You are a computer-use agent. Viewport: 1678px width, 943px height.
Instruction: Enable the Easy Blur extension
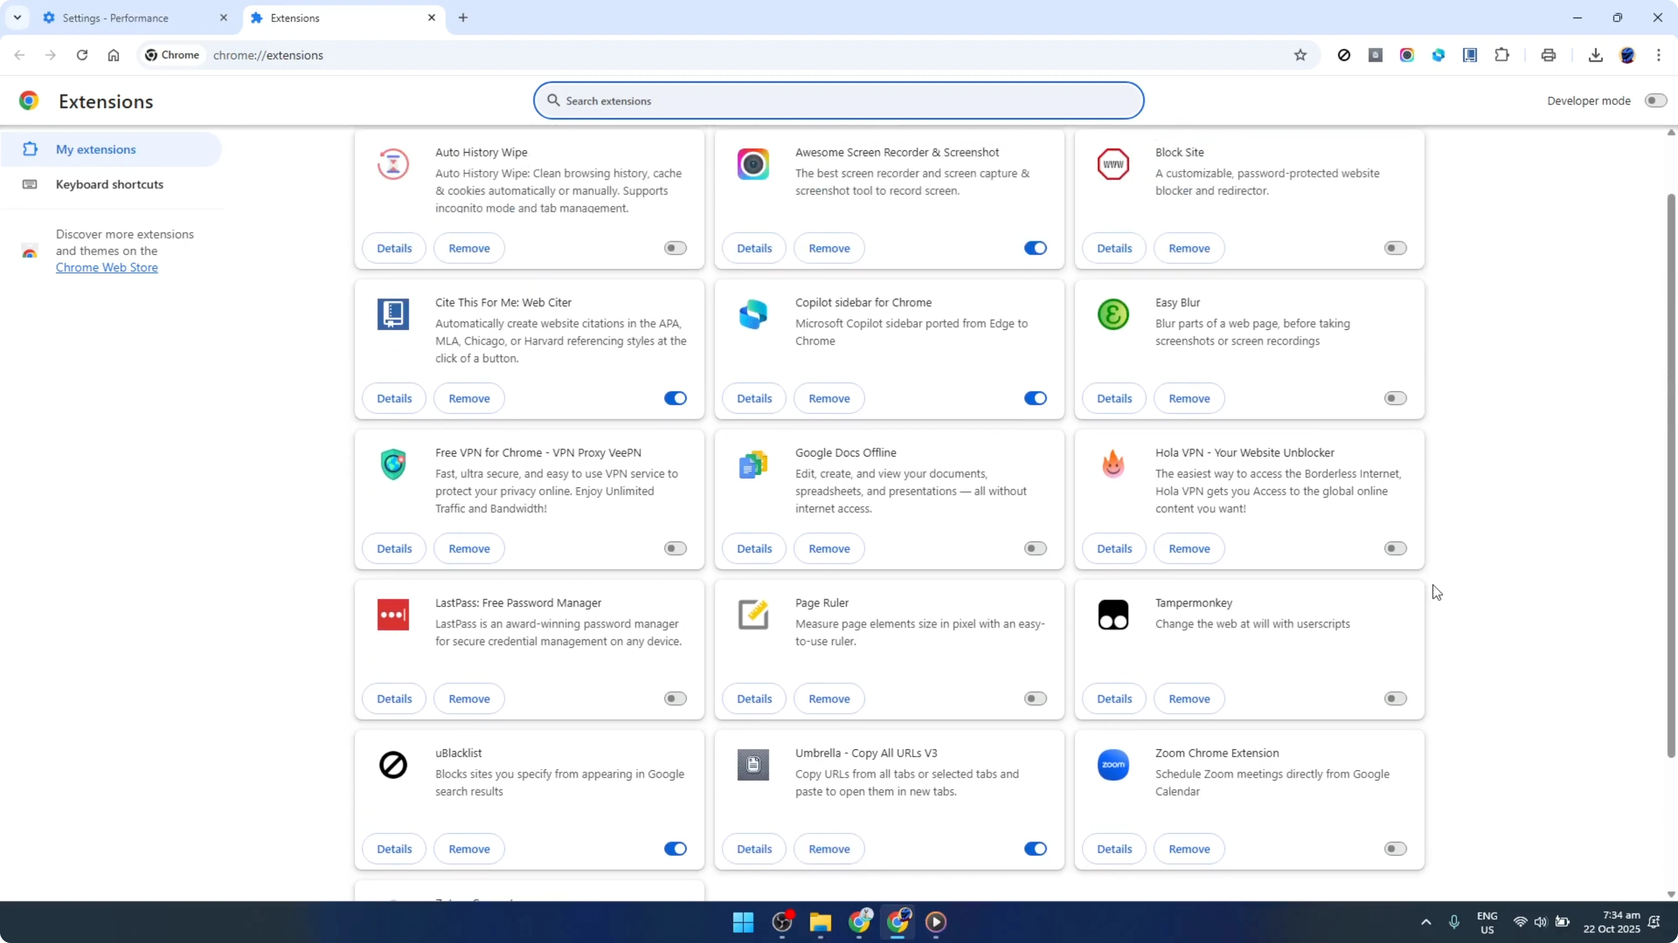[1395, 398]
